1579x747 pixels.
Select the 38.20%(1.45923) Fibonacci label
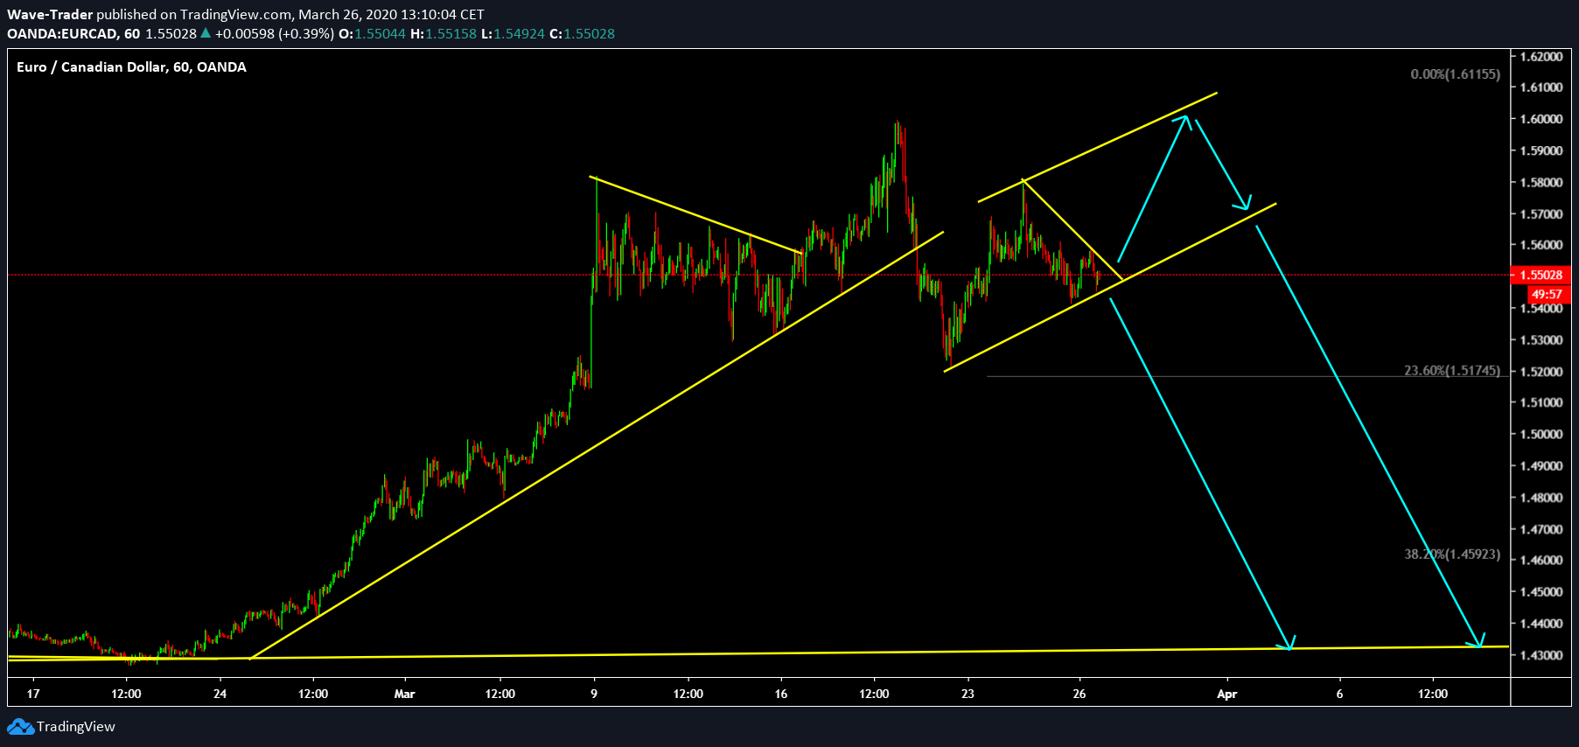click(1452, 555)
